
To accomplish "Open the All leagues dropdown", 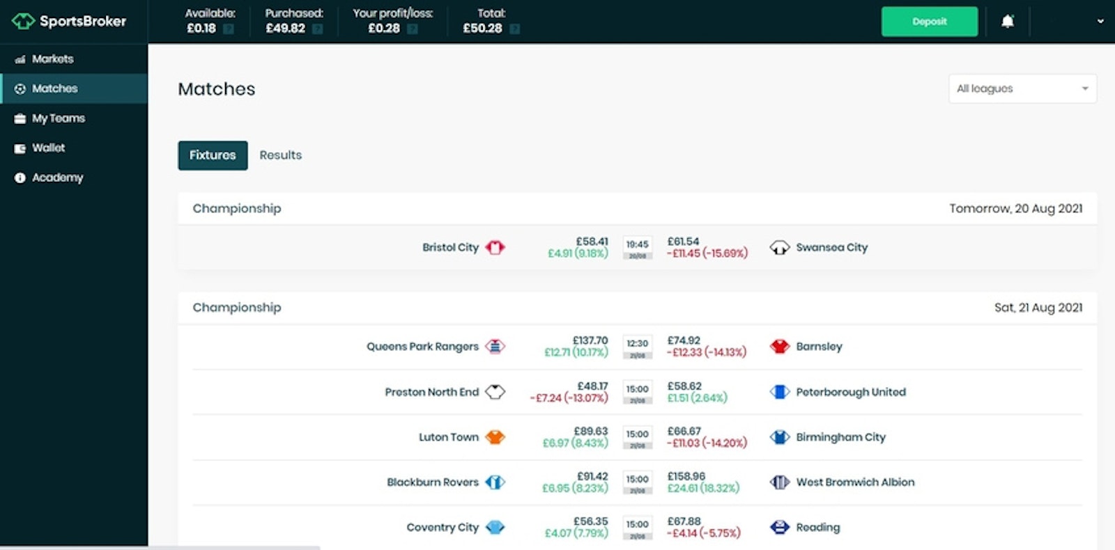I will pos(1022,88).
